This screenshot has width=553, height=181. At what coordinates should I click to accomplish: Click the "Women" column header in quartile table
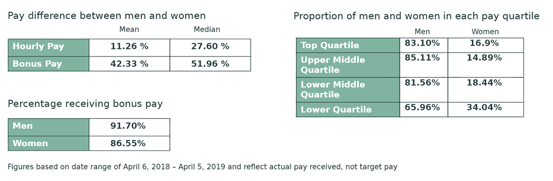point(485,32)
